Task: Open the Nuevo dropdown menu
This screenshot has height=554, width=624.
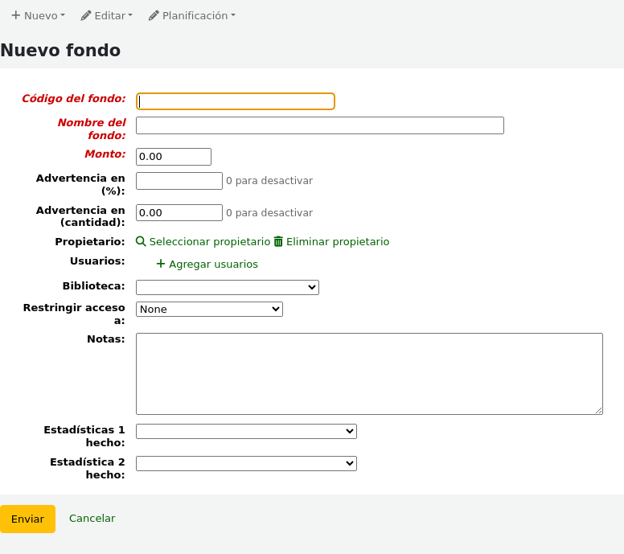Action: tap(39, 15)
